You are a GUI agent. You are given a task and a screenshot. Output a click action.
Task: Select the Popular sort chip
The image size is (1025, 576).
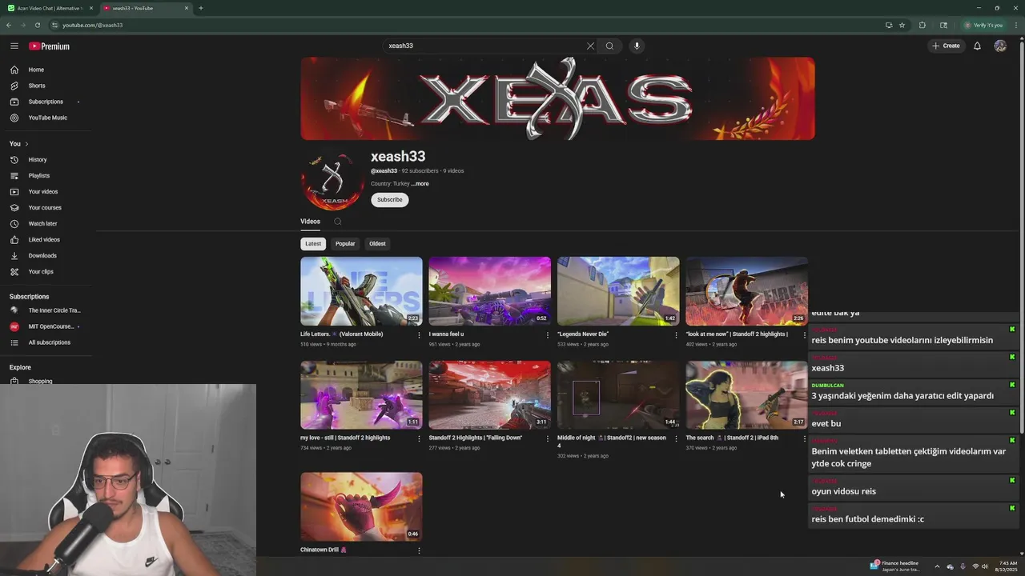tap(345, 244)
